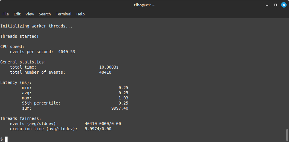Click the events per second value 4040.53
The height and width of the screenshot is (142, 289).
click(x=67, y=52)
